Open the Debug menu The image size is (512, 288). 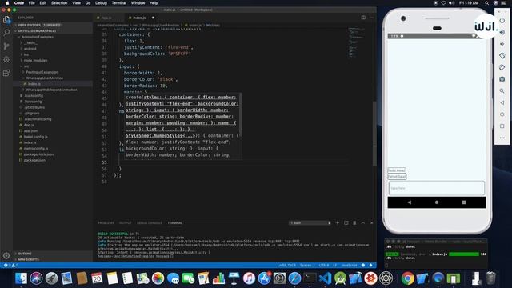[x=101, y=3]
